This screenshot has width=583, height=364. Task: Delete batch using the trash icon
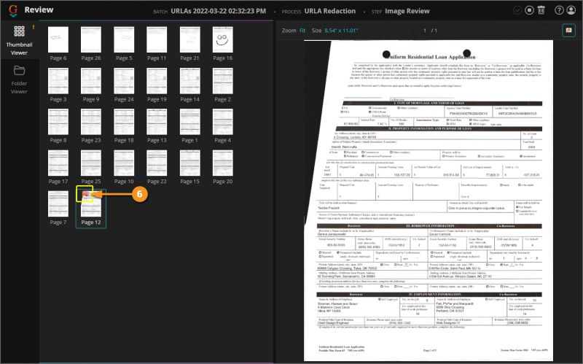click(x=541, y=10)
